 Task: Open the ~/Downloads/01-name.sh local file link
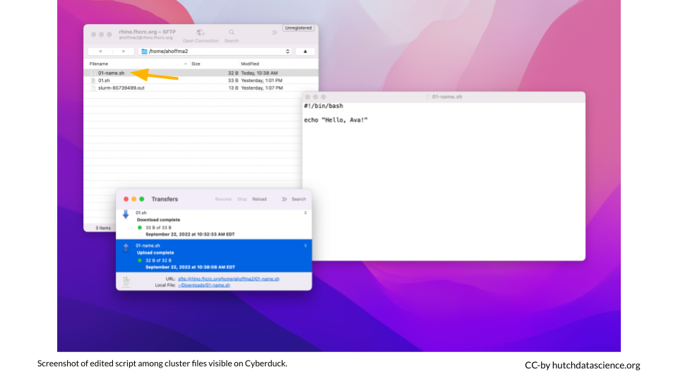coord(203,285)
